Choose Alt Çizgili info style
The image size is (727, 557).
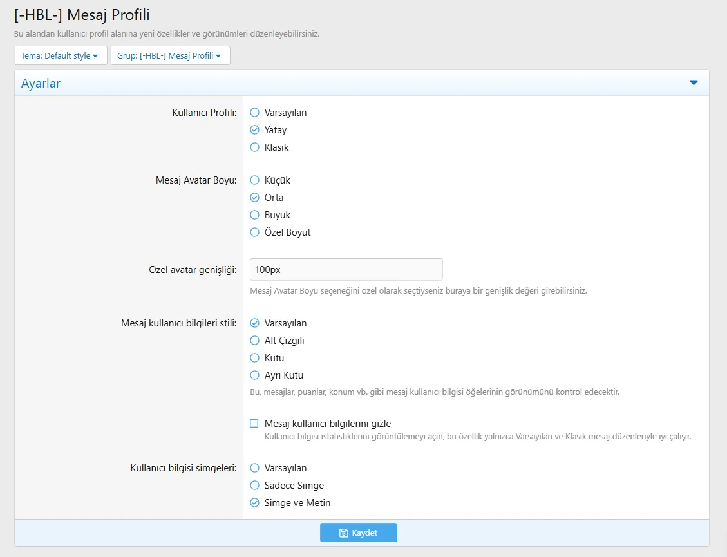click(254, 341)
